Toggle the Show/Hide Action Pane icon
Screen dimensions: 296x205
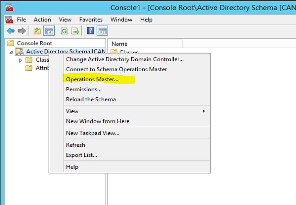(x=102, y=31)
